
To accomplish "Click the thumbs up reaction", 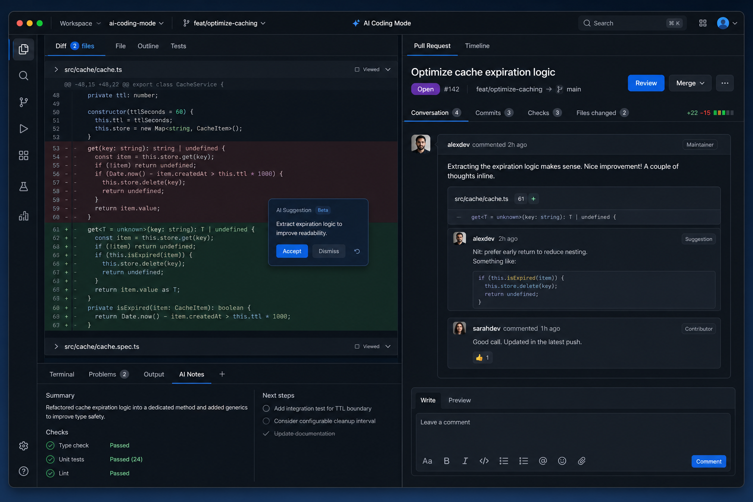I will [482, 358].
